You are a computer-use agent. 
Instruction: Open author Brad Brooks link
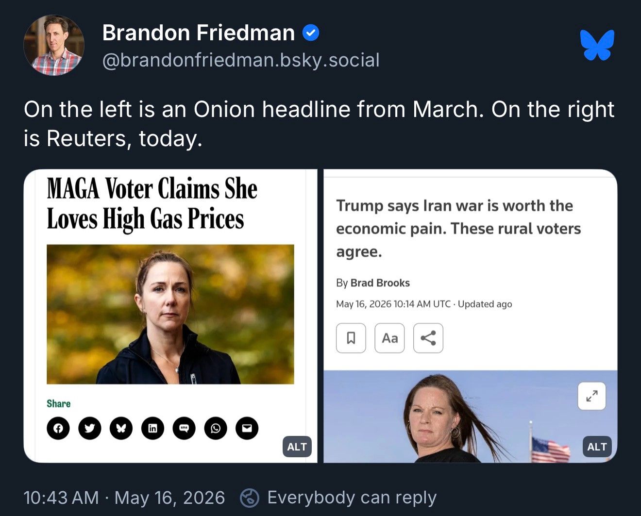click(380, 283)
